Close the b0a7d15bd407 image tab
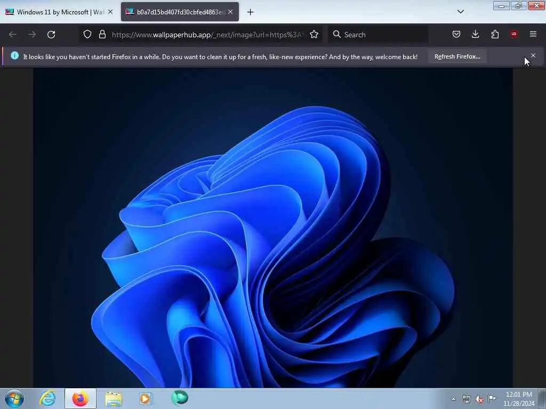The image size is (546, 409). coord(230,12)
